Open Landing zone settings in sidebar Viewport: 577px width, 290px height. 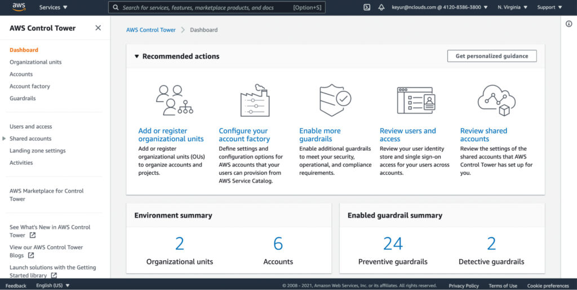[x=38, y=151]
